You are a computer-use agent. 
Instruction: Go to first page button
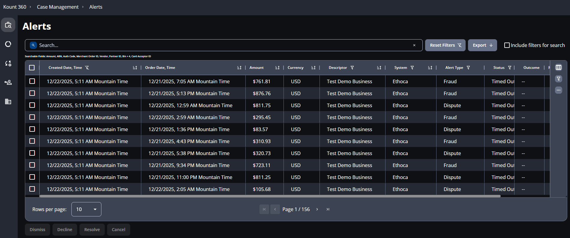click(x=264, y=209)
